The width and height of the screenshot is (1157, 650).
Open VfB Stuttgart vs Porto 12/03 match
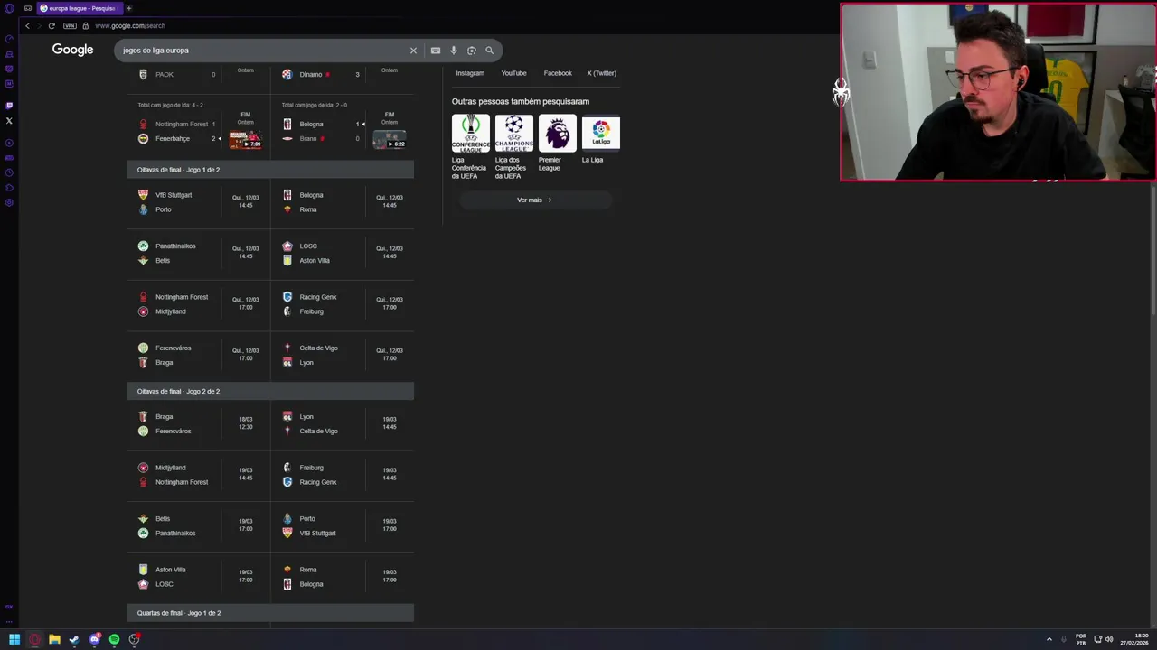pyautogui.click(x=198, y=202)
